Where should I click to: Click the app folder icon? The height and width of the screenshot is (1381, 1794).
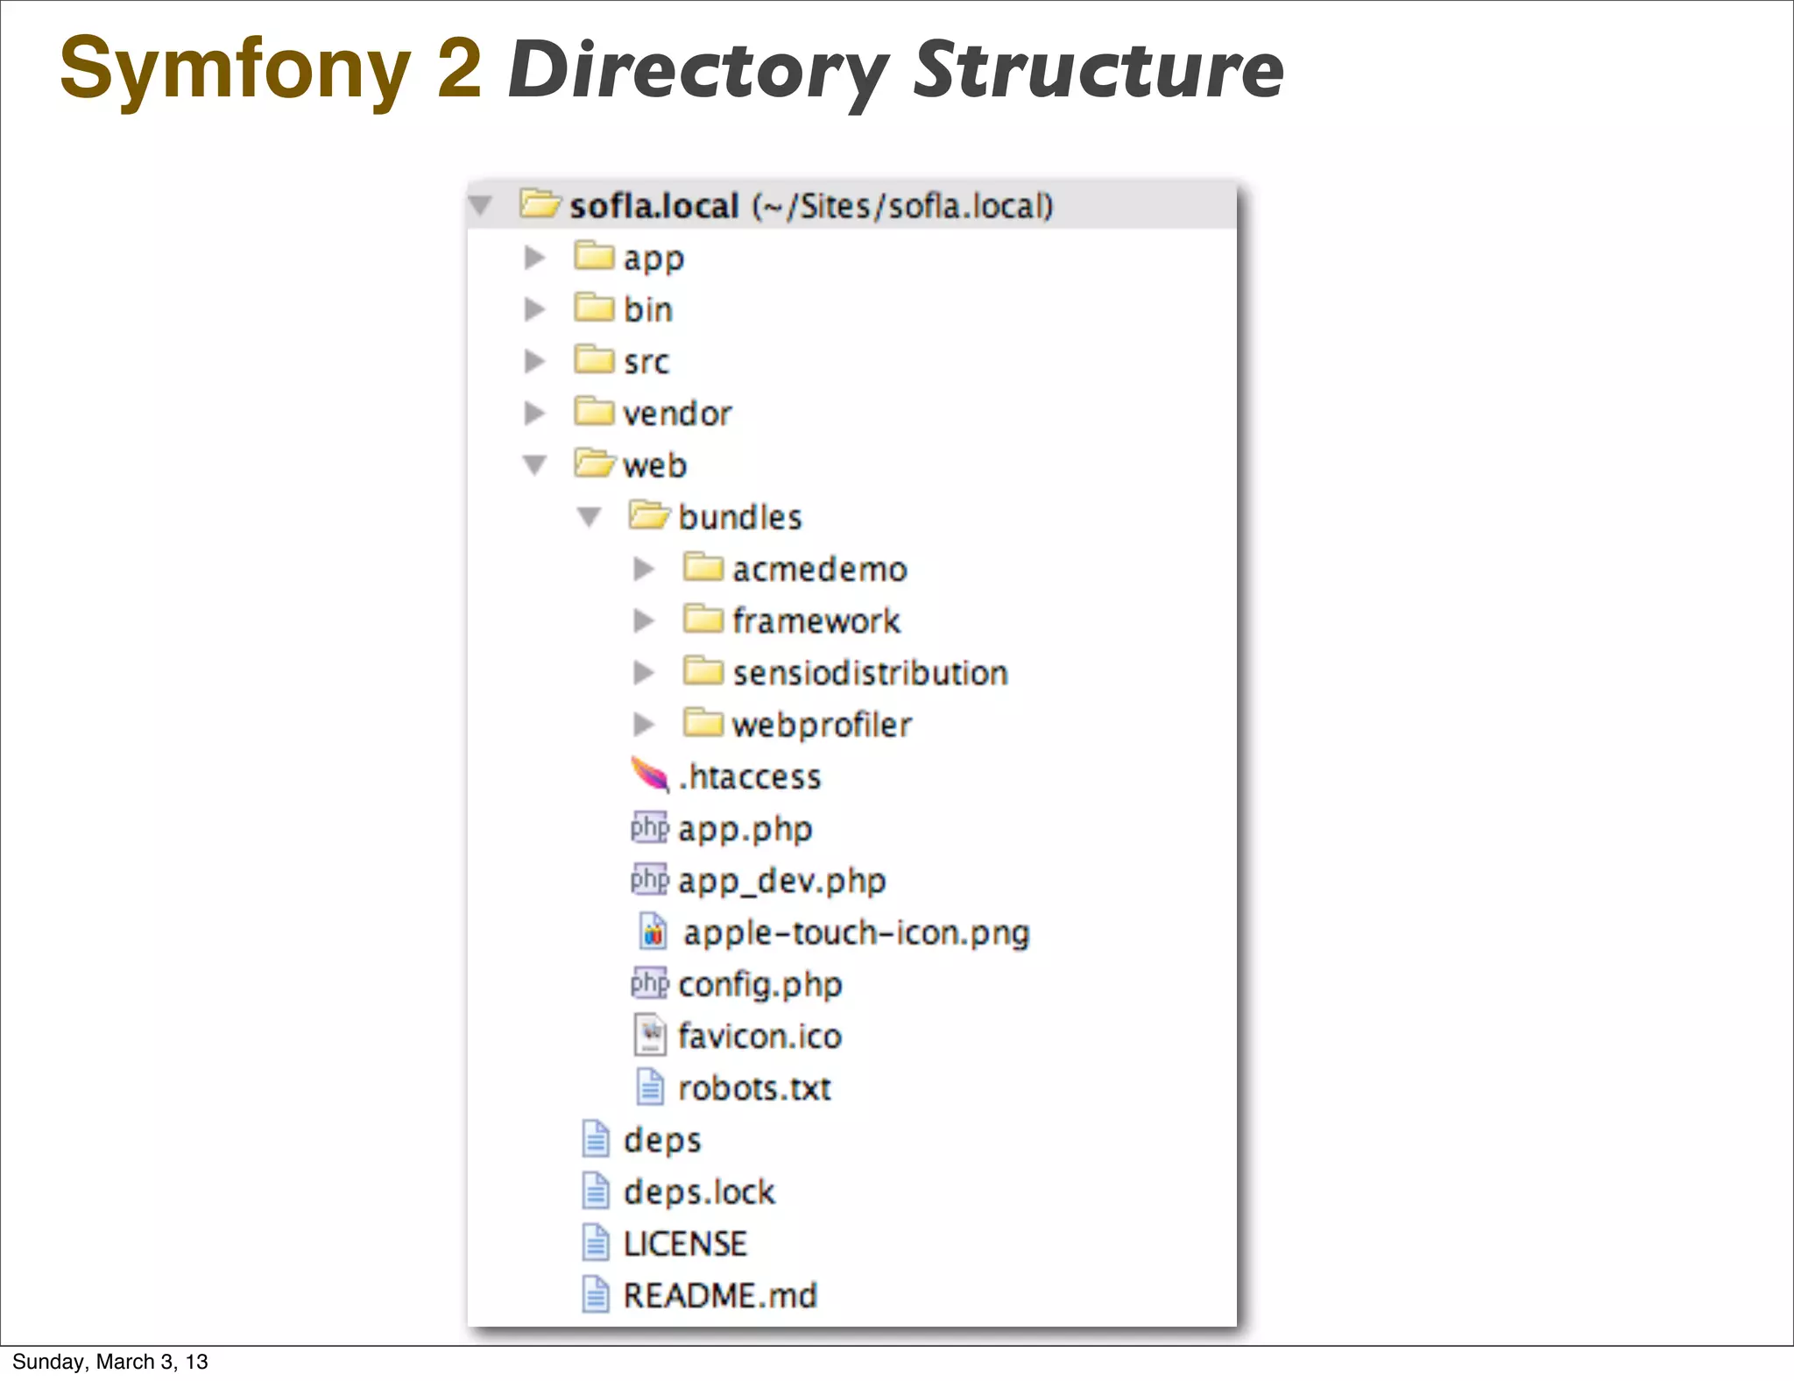pos(595,255)
